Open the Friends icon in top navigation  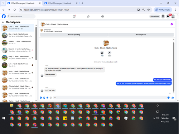click(88, 16)
